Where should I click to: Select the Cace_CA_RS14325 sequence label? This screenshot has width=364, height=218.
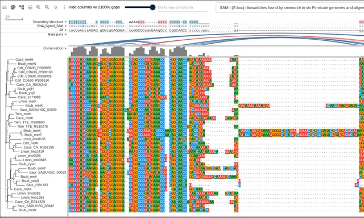click(x=30, y=202)
